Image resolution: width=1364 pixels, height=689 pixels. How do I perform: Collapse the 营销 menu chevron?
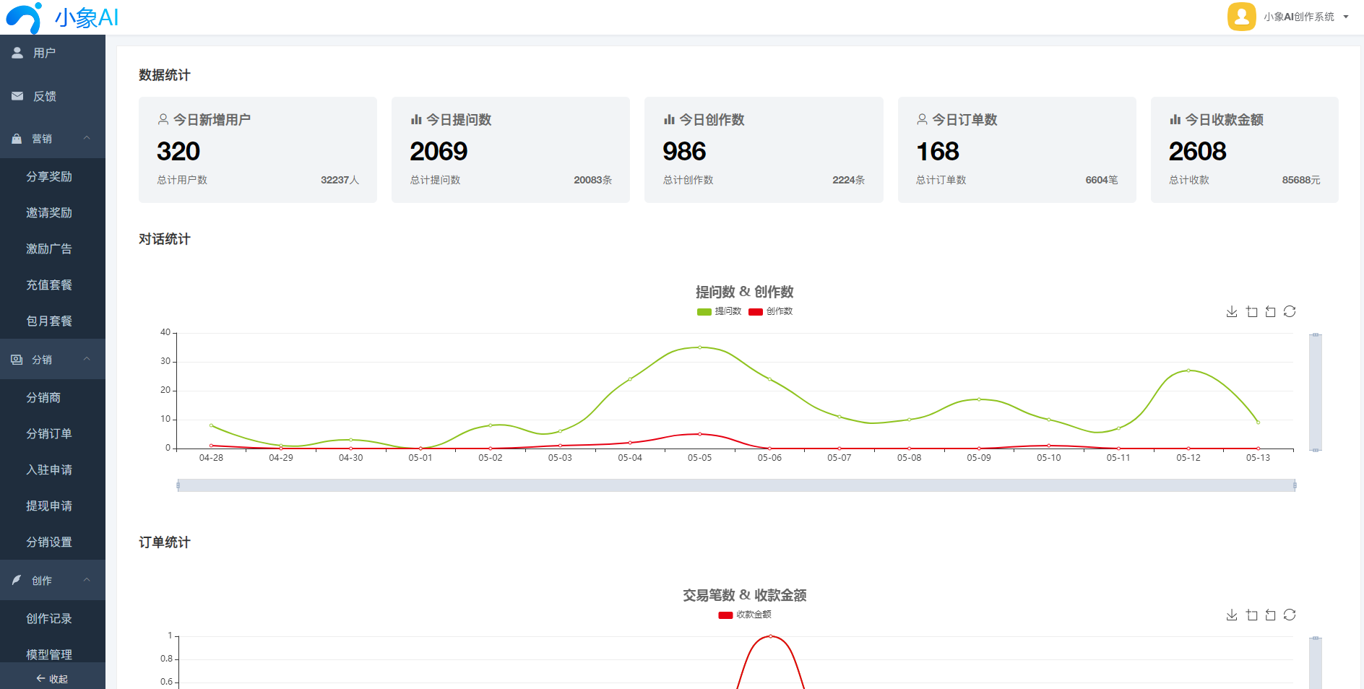87,138
